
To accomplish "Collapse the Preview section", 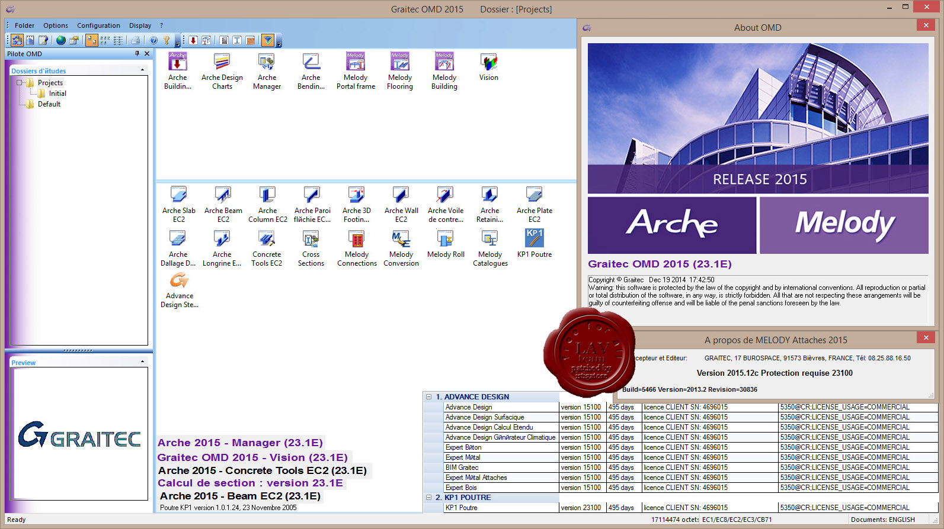I will 142,362.
